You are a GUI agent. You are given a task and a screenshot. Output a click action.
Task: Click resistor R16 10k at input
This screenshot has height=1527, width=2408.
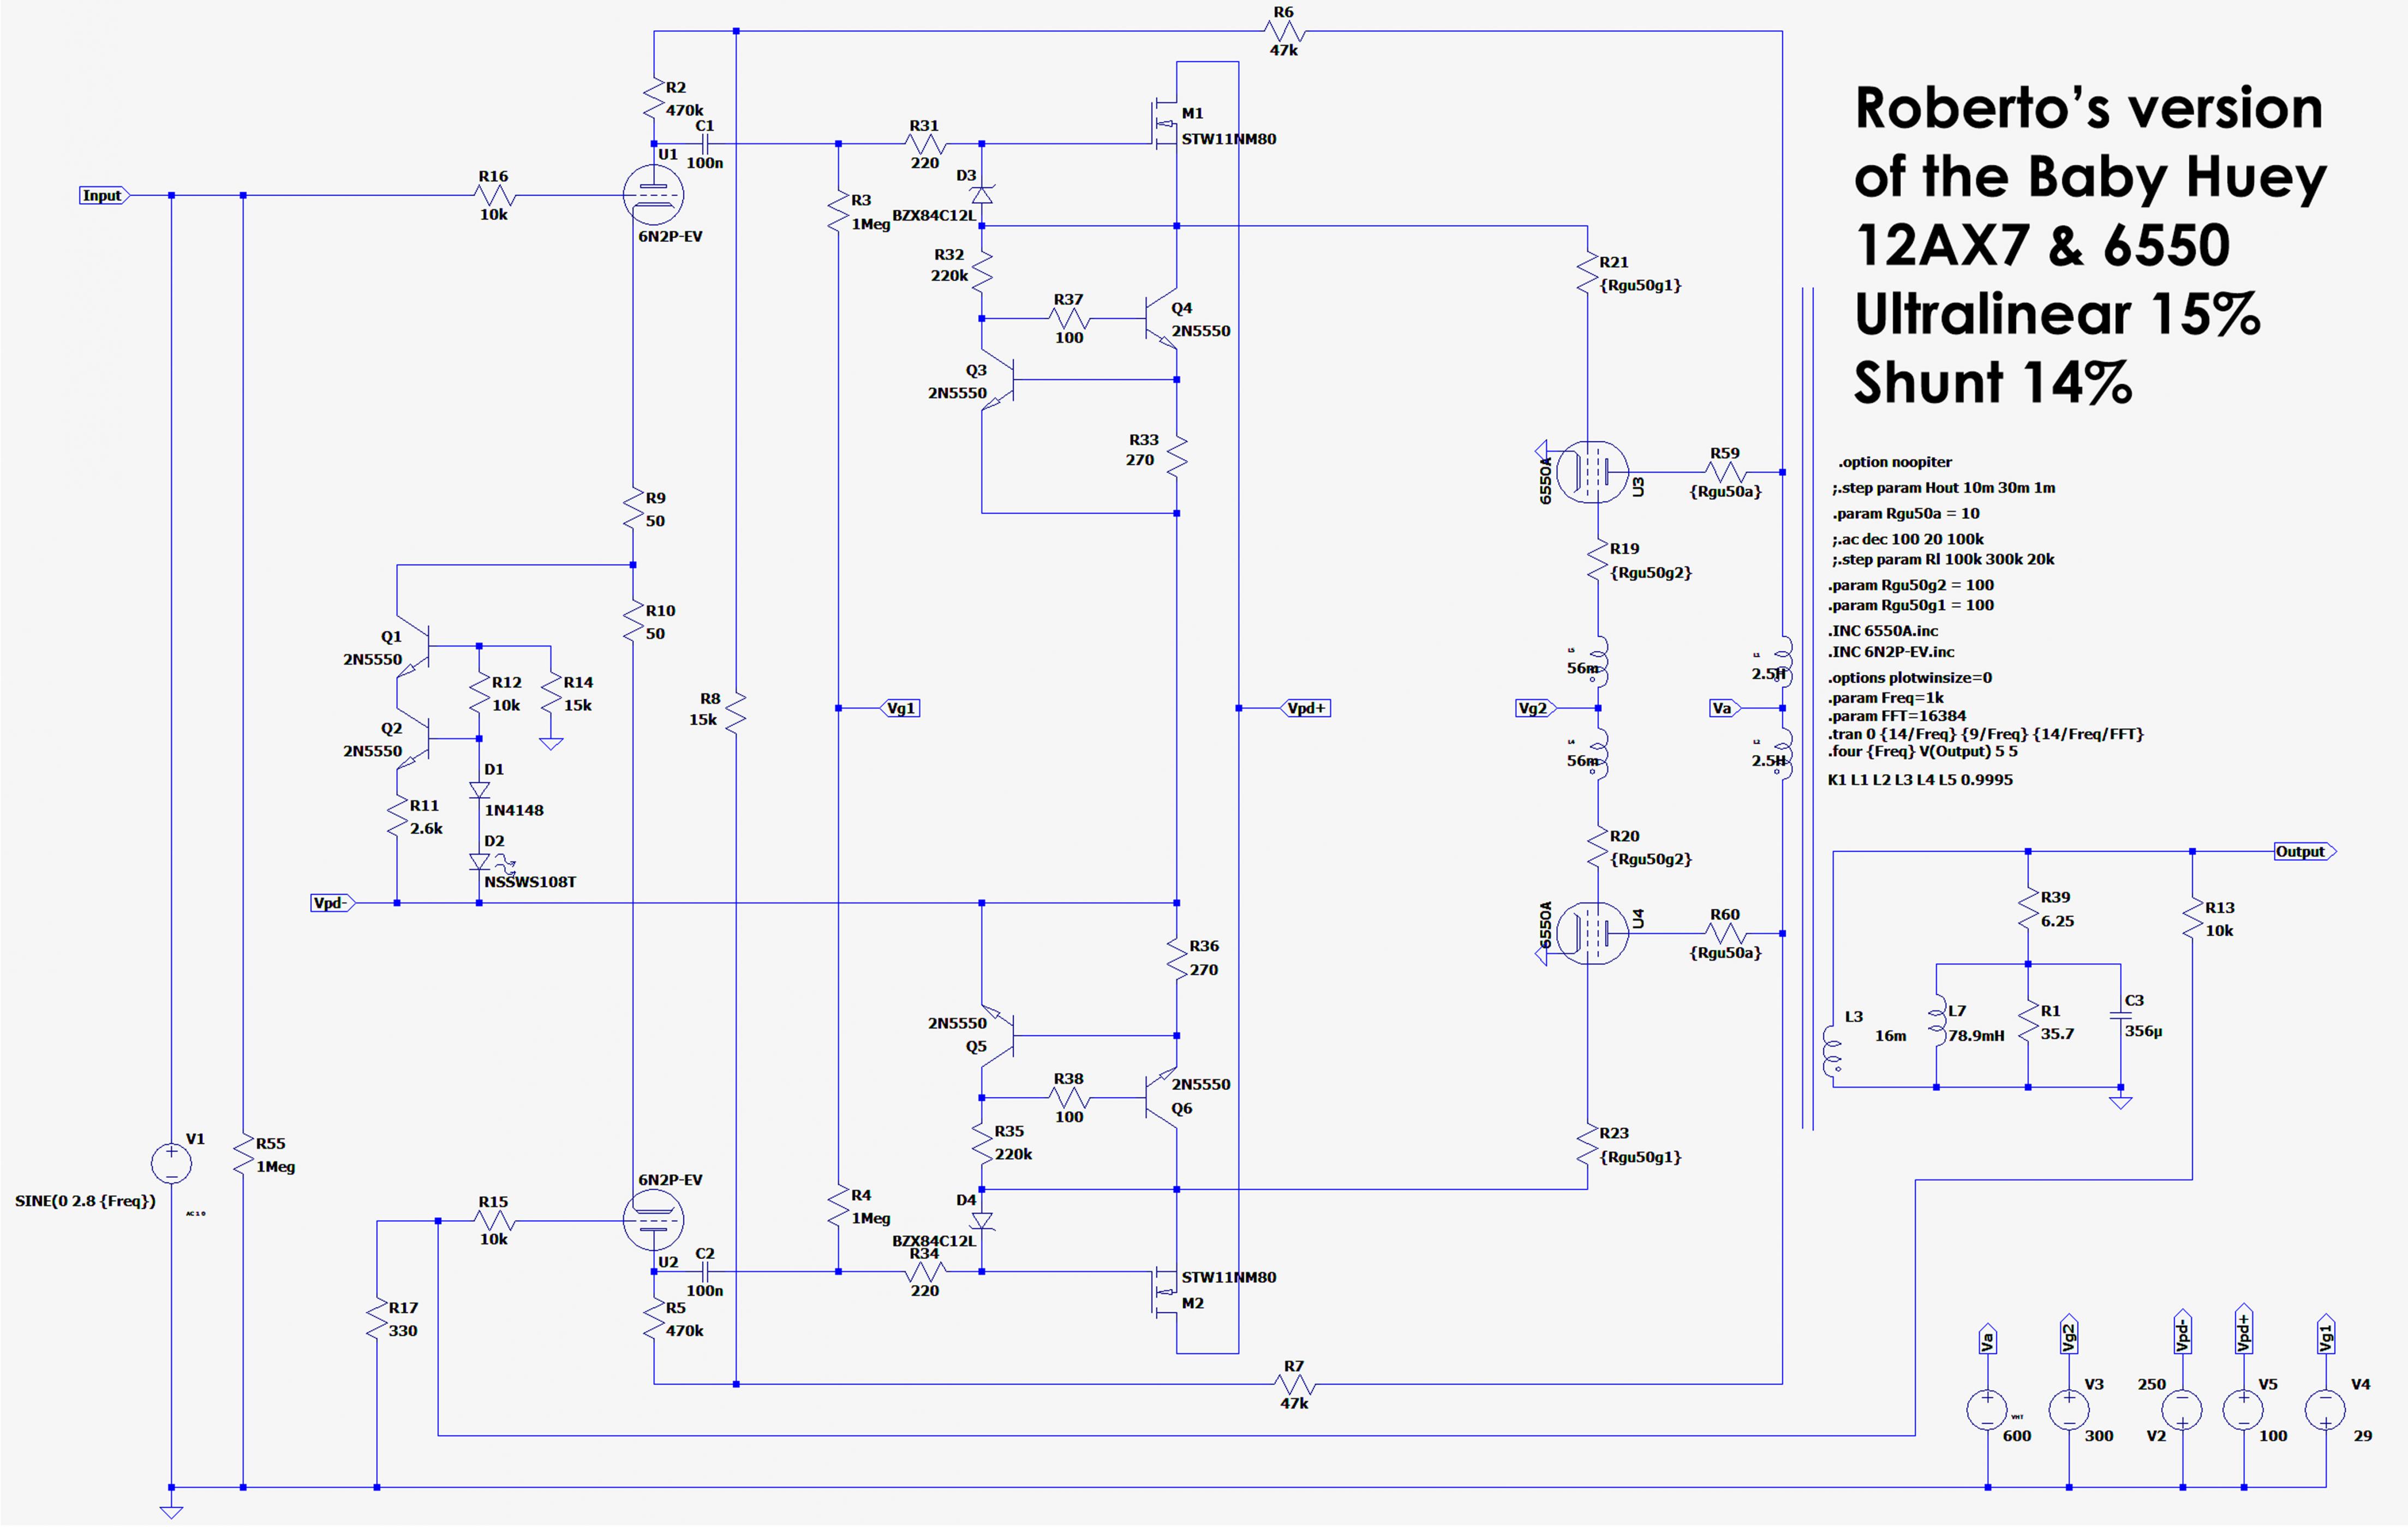click(x=494, y=195)
